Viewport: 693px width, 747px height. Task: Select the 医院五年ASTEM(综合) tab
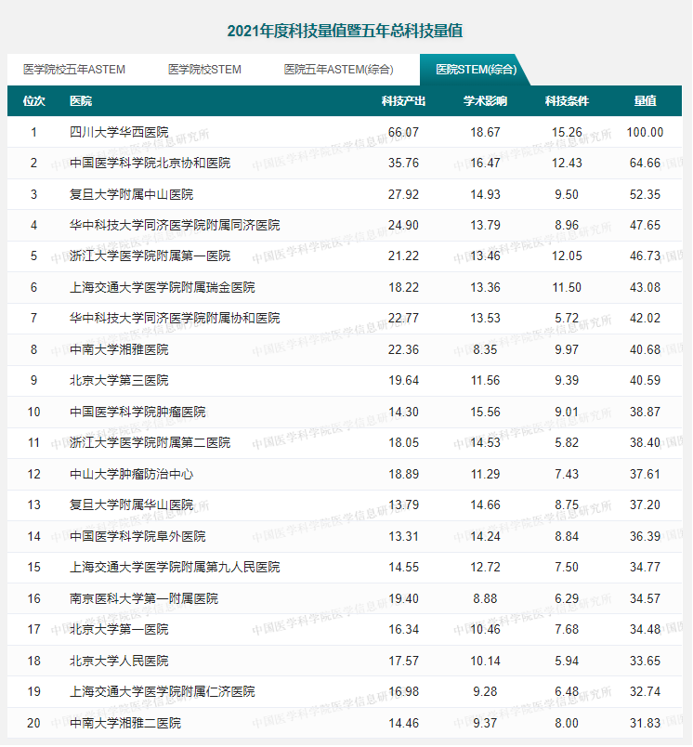click(x=338, y=70)
